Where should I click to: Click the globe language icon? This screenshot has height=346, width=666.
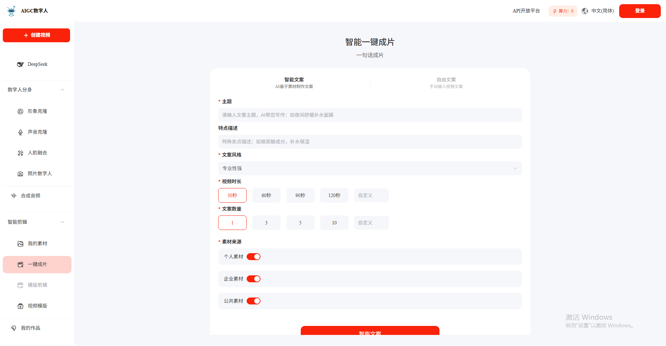coord(585,11)
